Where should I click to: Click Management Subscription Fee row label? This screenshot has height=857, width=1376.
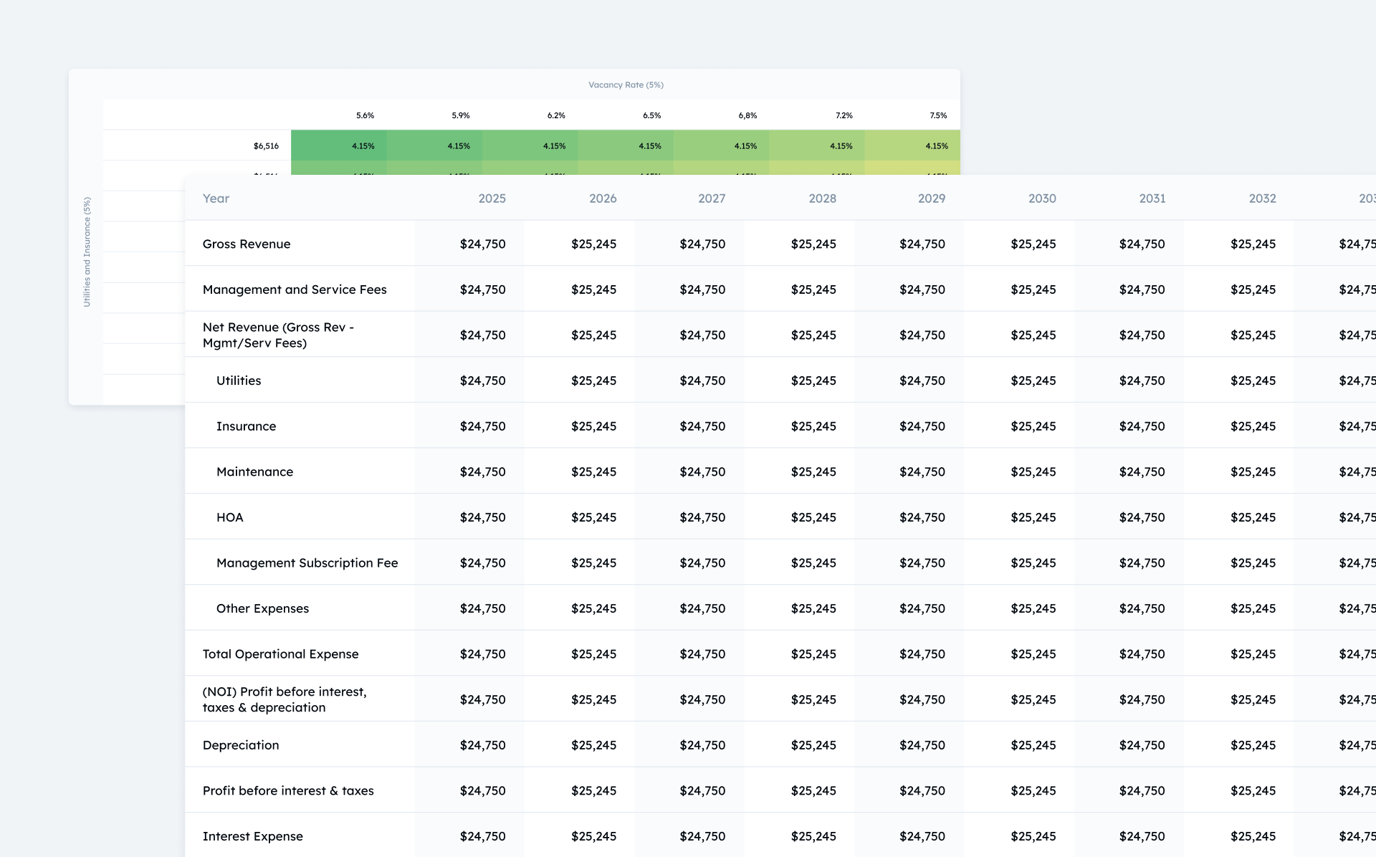(307, 563)
